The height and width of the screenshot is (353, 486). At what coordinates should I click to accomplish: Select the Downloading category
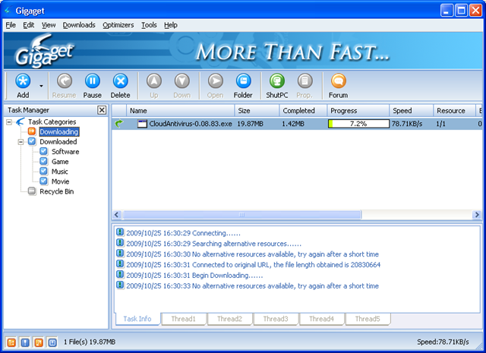coord(59,132)
